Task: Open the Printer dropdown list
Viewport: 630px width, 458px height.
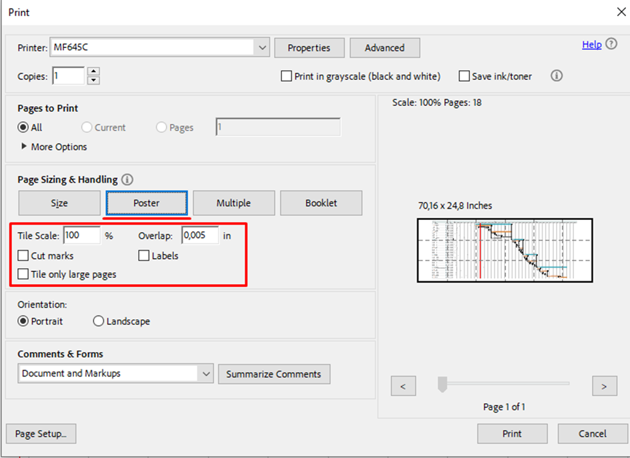Action: [x=262, y=48]
